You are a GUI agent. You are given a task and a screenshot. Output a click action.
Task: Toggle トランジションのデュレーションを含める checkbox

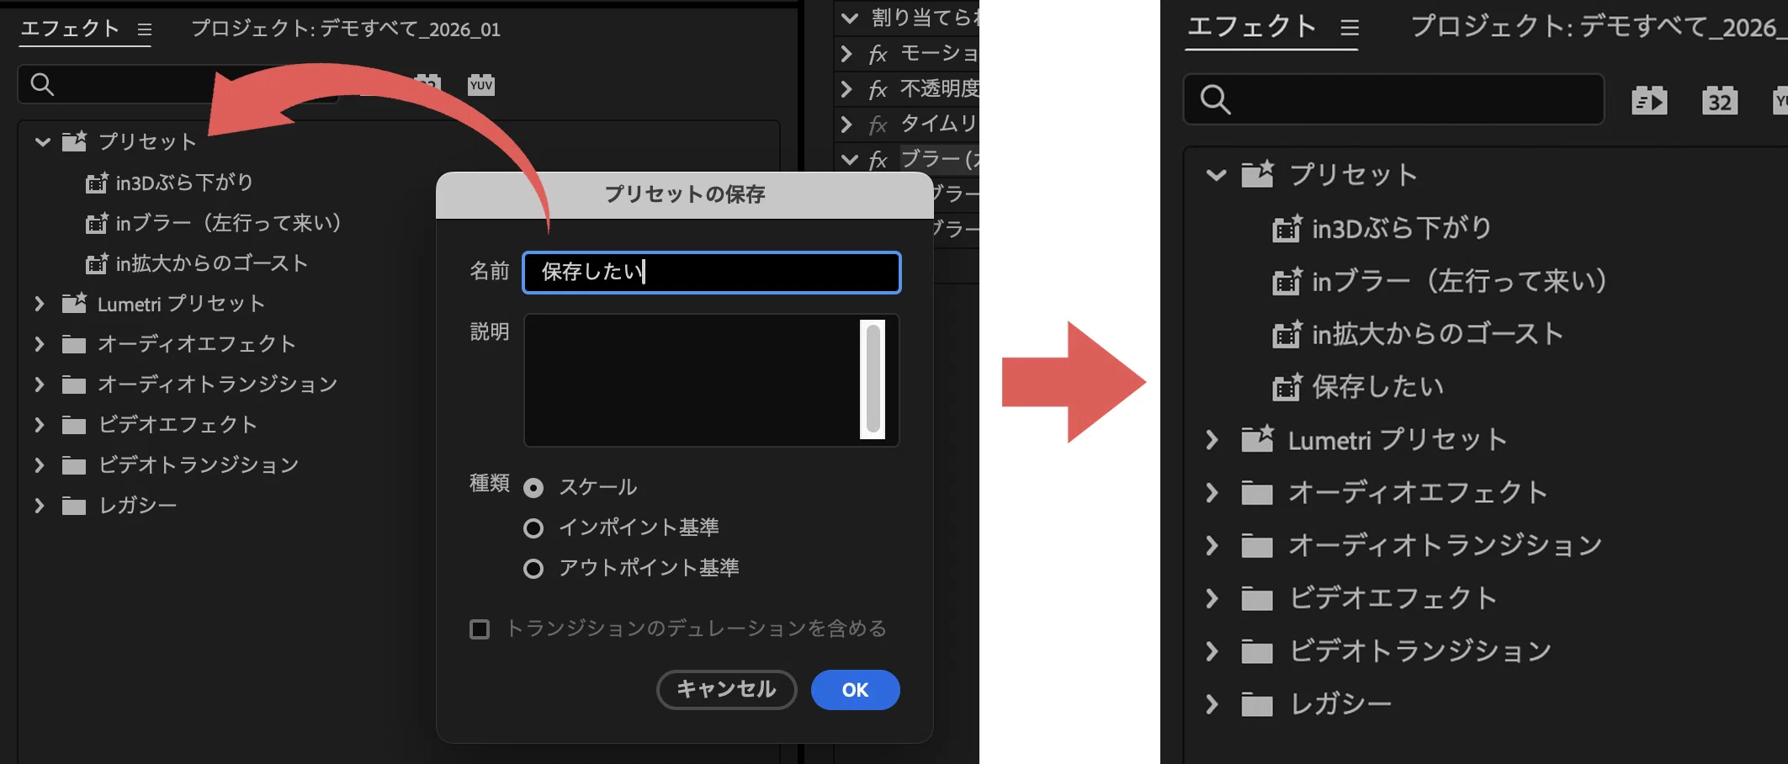click(x=480, y=629)
